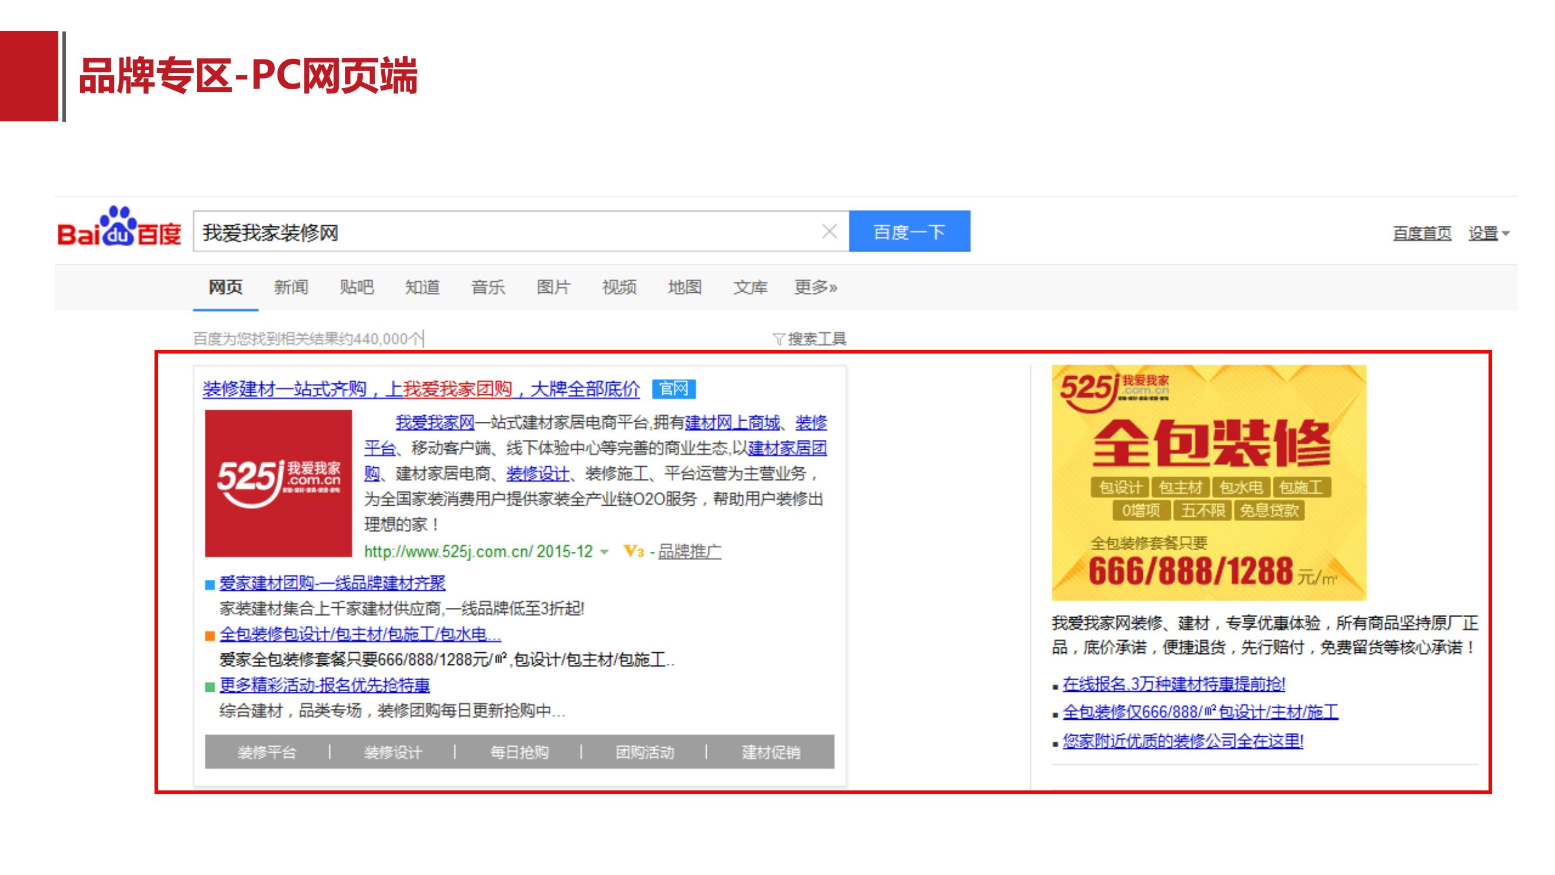This screenshot has width=1555, height=875.
Task: Select 建材促销 in the gray bar
Action: pos(771,752)
